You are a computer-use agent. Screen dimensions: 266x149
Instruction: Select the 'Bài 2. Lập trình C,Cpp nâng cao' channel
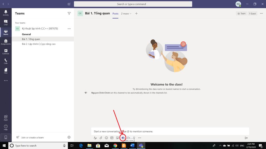[x=39, y=44]
